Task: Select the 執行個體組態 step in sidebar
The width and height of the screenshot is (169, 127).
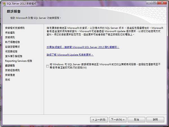Action: [x=12, y=42]
